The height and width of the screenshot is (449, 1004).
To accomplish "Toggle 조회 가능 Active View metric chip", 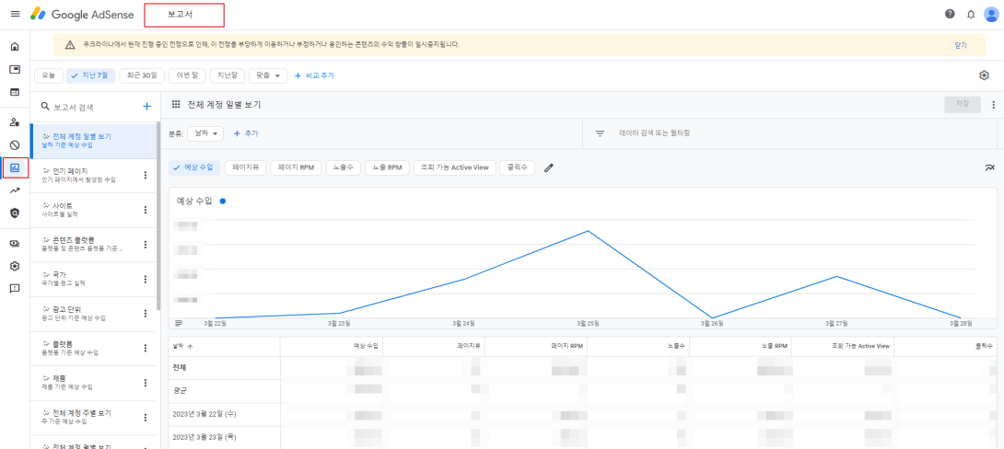I will point(455,167).
